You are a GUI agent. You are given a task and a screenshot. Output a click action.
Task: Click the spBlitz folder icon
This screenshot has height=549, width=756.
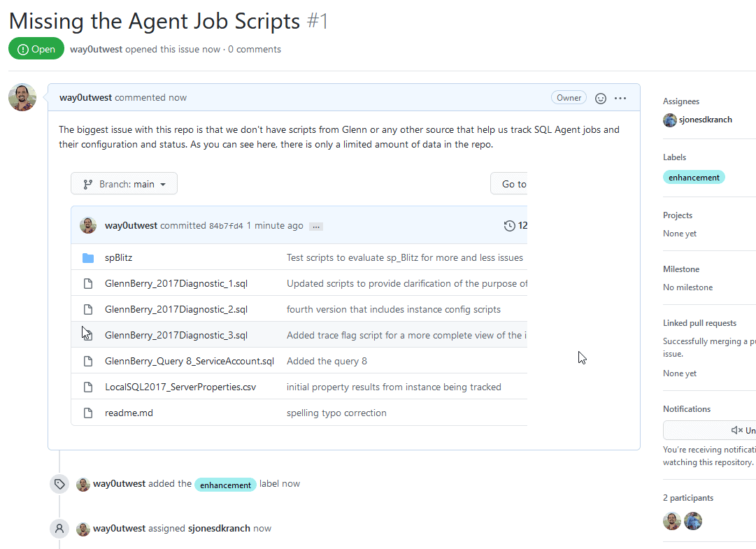pyautogui.click(x=88, y=258)
